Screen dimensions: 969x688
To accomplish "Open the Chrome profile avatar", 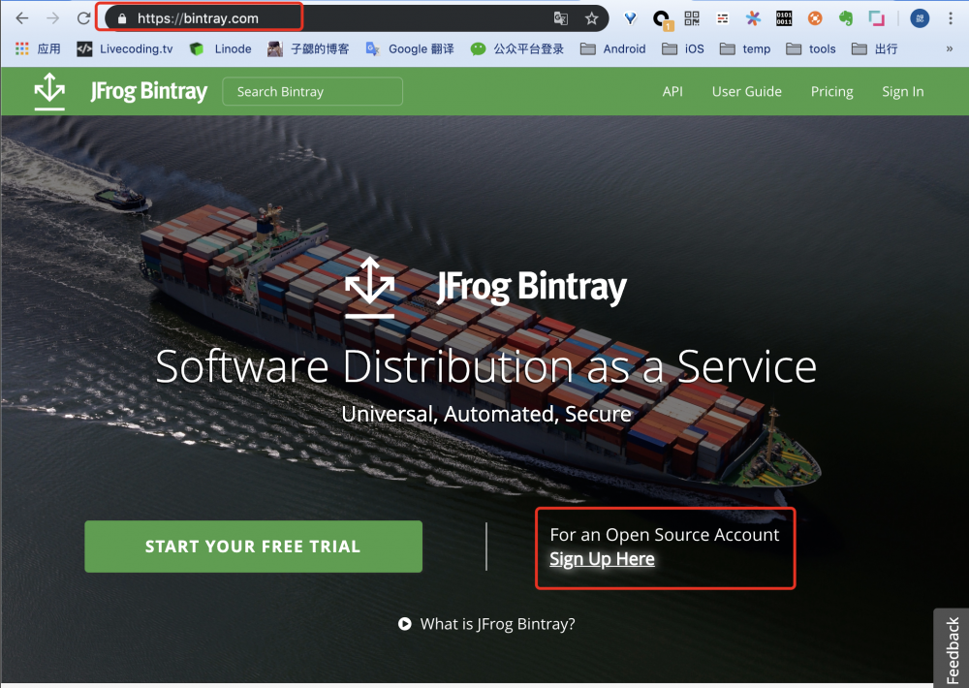I will (920, 18).
